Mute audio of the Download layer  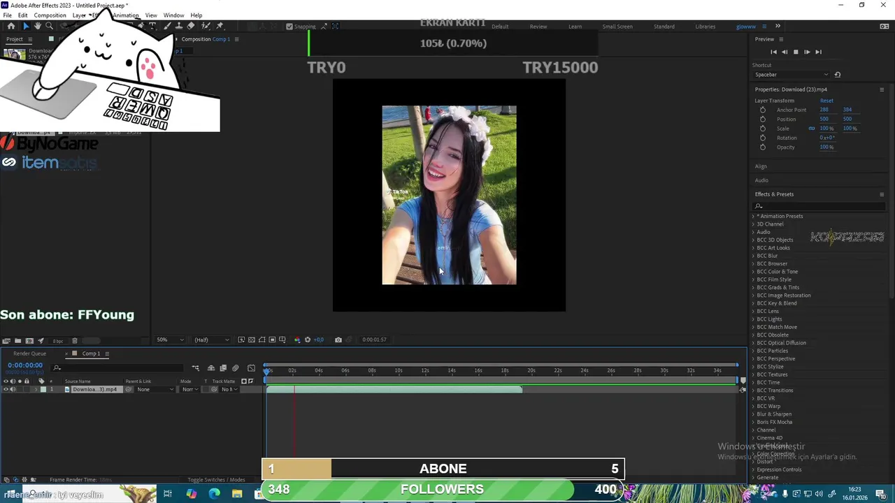(x=13, y=389)
